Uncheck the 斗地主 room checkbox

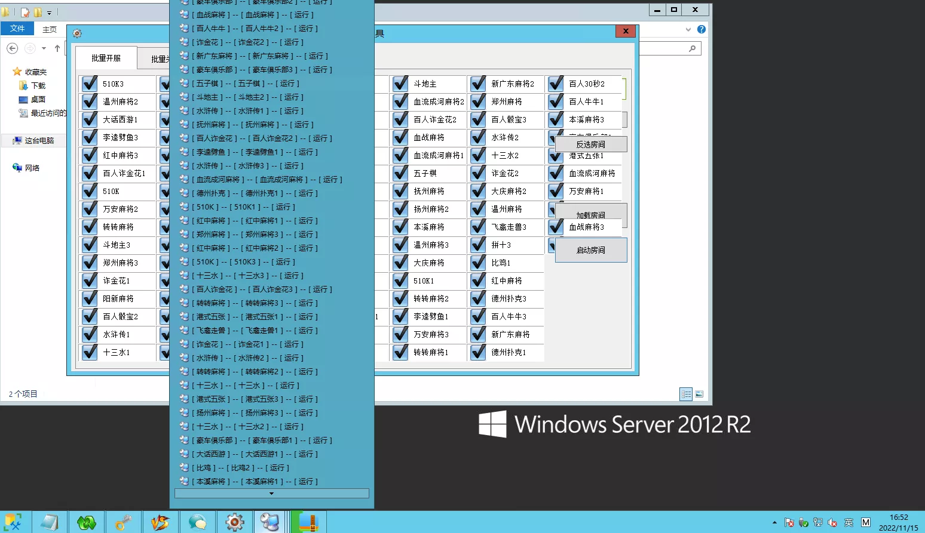click(400, 84)
